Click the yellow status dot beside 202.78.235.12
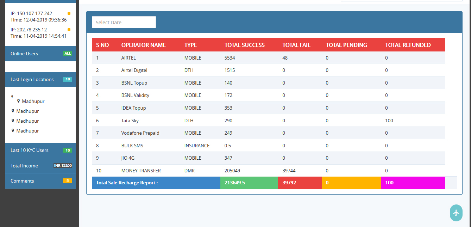This screenshot has width=471, height=227. coord(69,30)
